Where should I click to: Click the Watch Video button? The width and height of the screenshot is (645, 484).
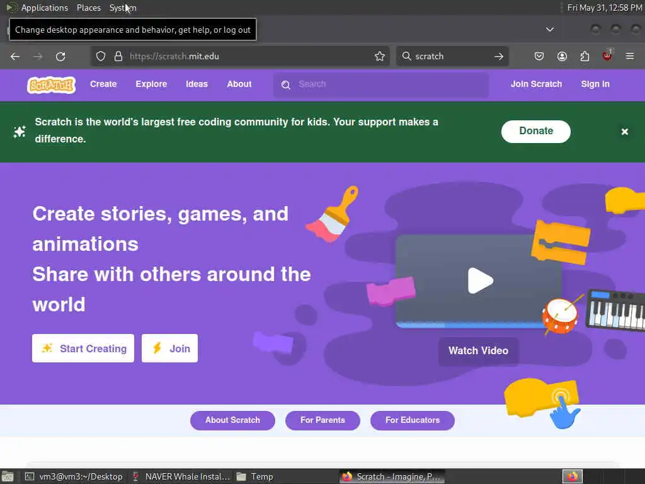pos(478,350)
